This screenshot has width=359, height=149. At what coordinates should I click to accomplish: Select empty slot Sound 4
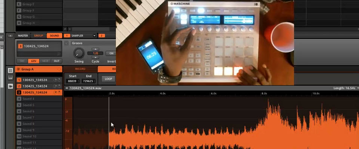point(39,99)
